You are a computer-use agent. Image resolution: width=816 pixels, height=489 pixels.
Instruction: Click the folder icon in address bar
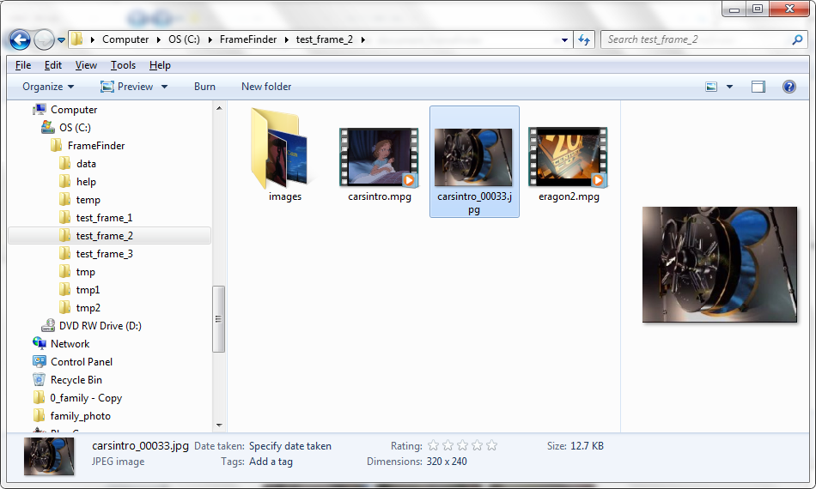(76, 39)
